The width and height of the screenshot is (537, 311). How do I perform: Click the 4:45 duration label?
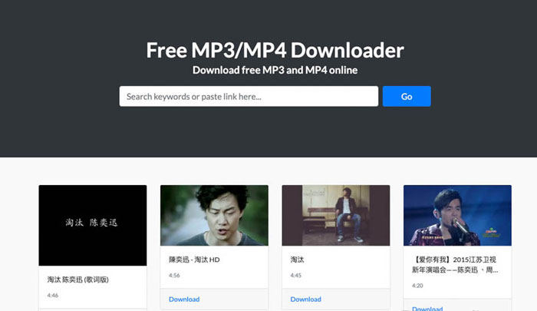[296, 276]
